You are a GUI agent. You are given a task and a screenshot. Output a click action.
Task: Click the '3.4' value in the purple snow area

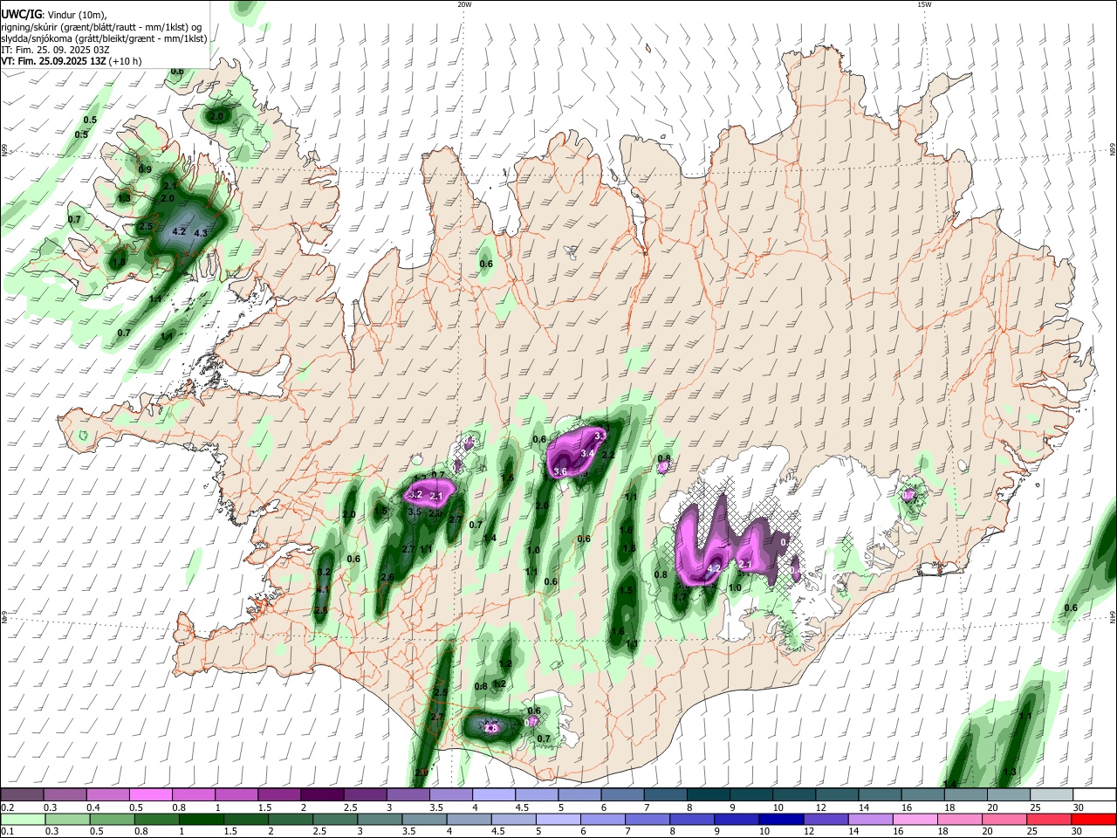587,453
